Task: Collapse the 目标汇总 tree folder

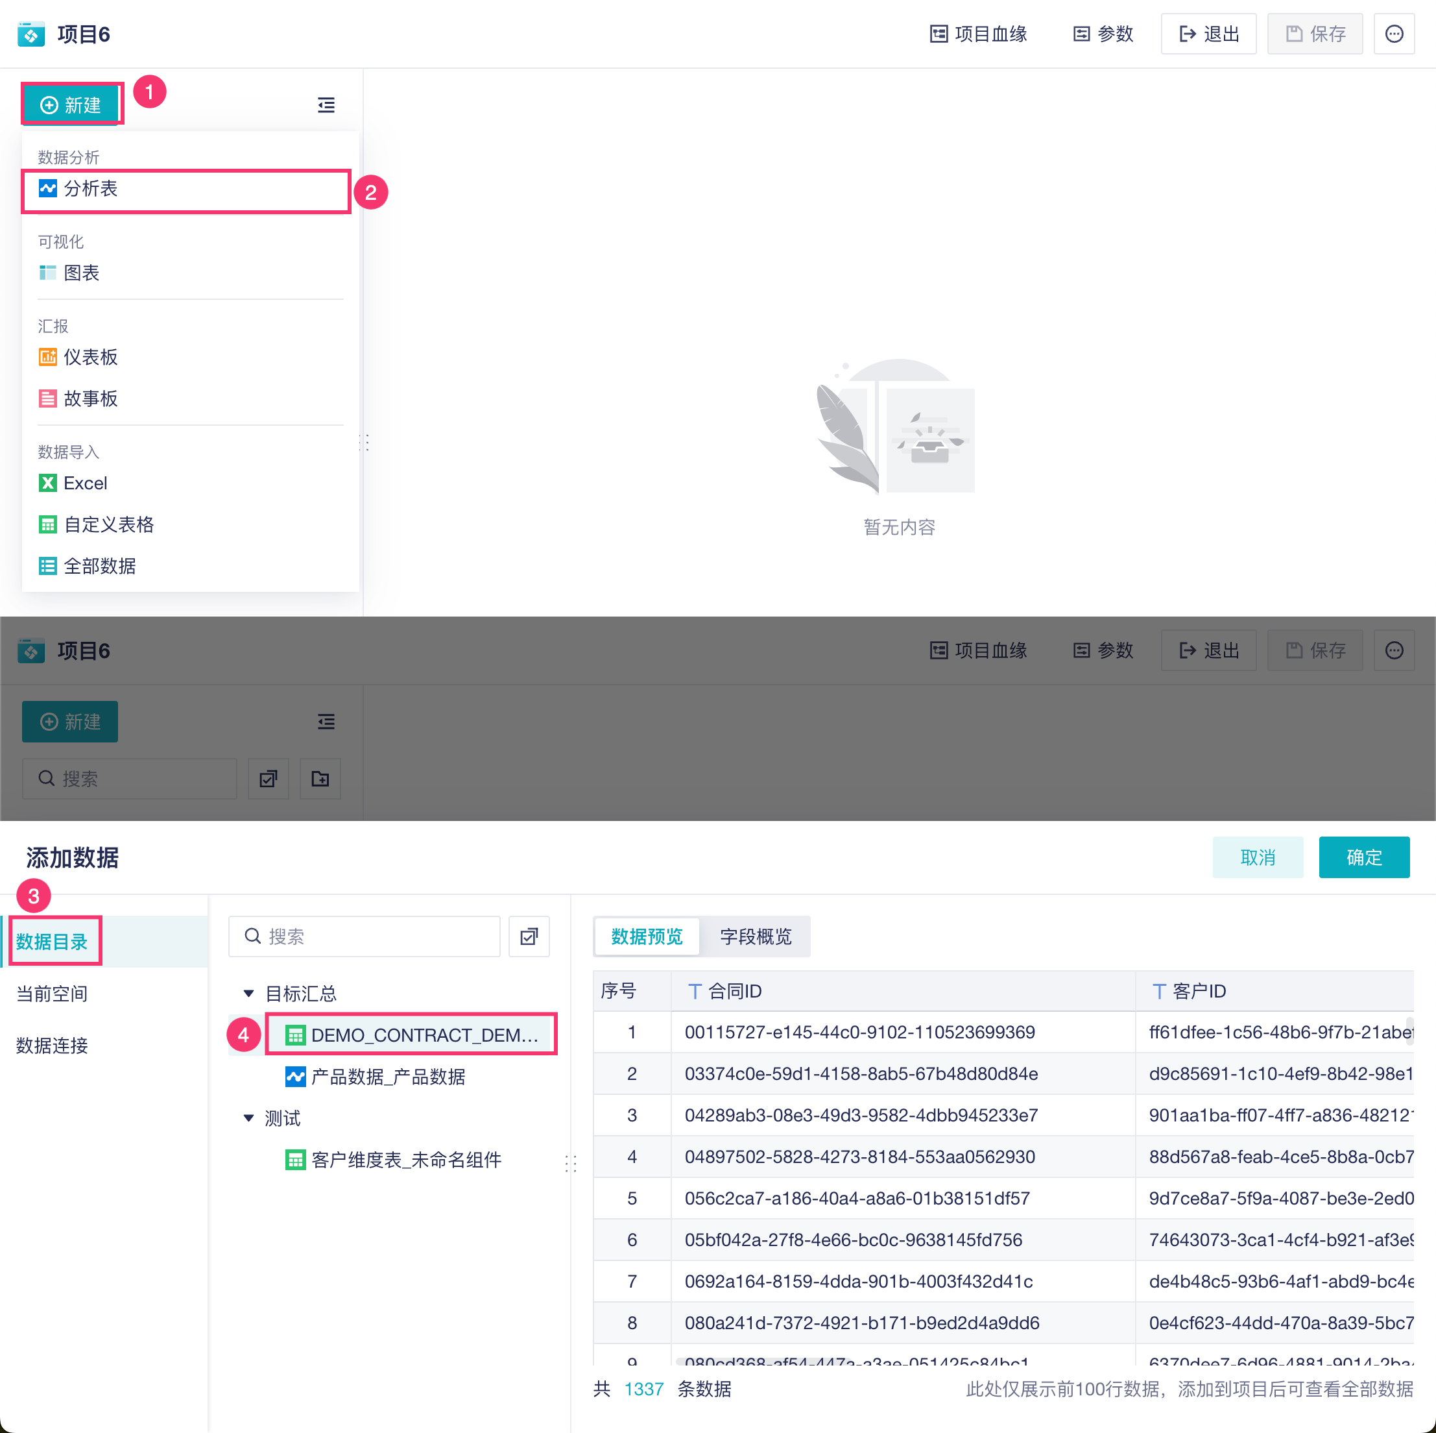Action: (249, 994)
